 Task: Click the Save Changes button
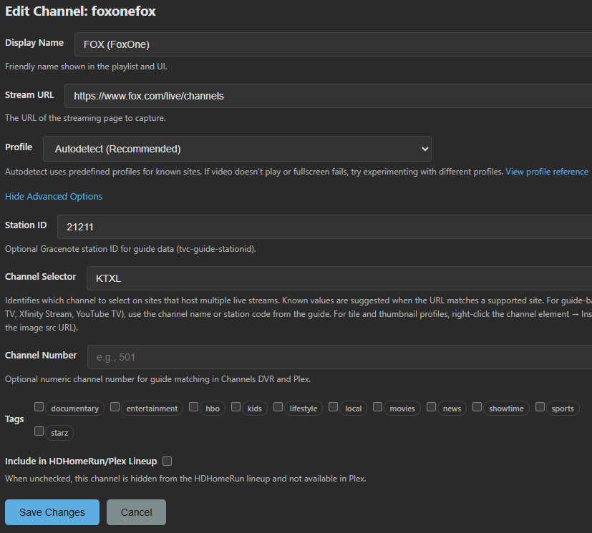coord(52,512)
